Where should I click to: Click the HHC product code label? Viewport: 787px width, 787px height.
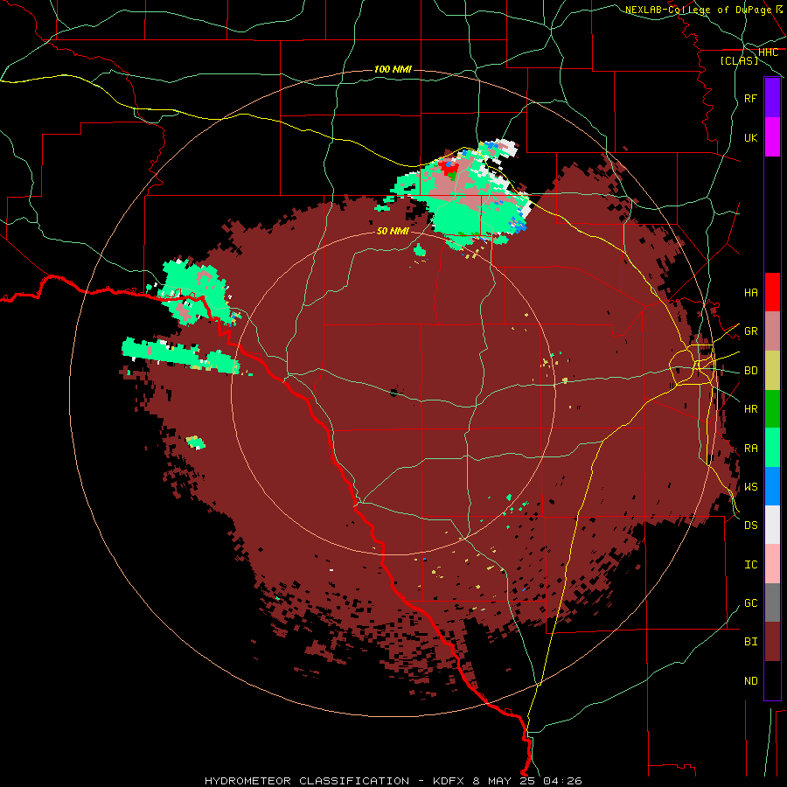[768, 52]
